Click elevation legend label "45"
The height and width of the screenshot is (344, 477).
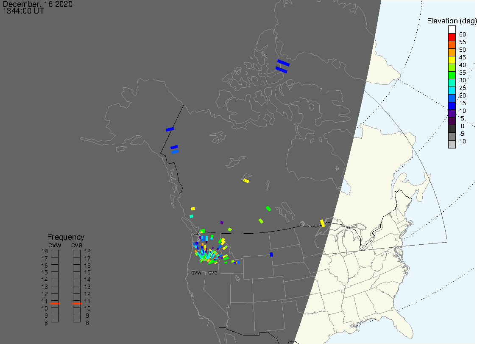pyautogui.click(x=463, y=57)
